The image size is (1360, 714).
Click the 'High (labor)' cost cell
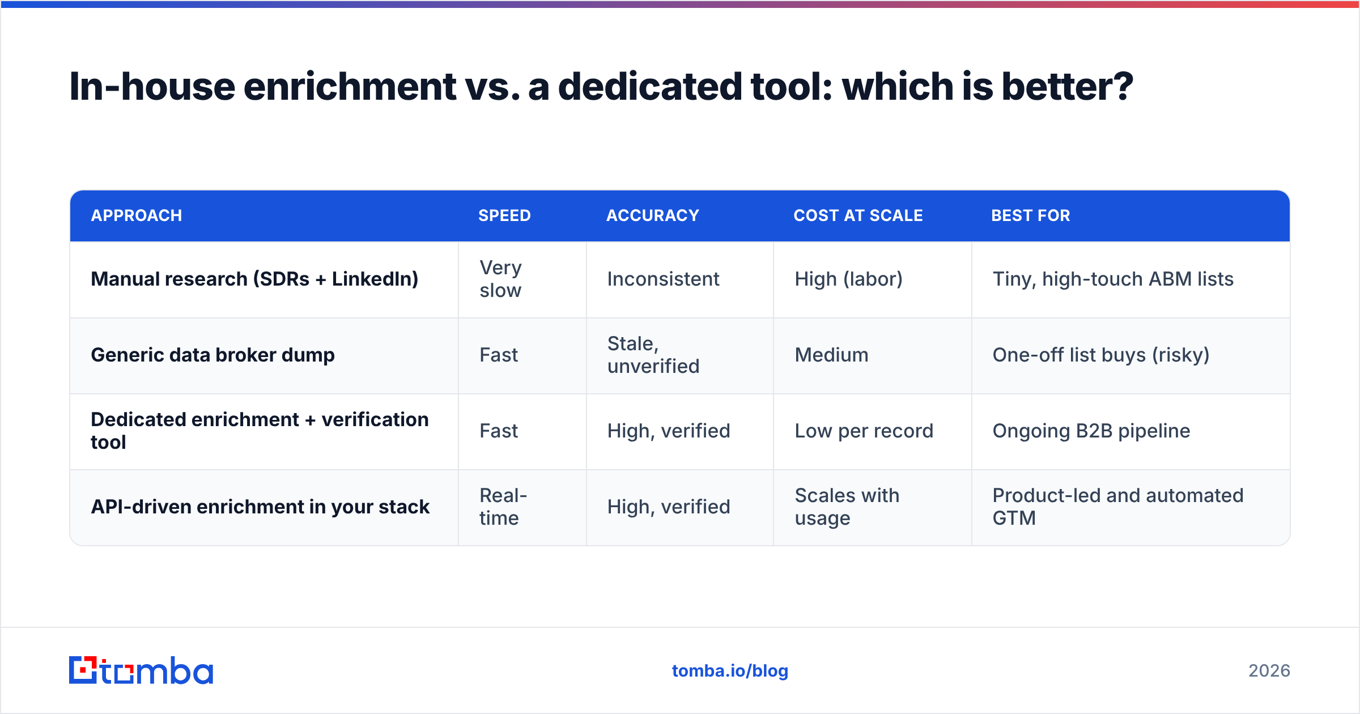(848, 279)
